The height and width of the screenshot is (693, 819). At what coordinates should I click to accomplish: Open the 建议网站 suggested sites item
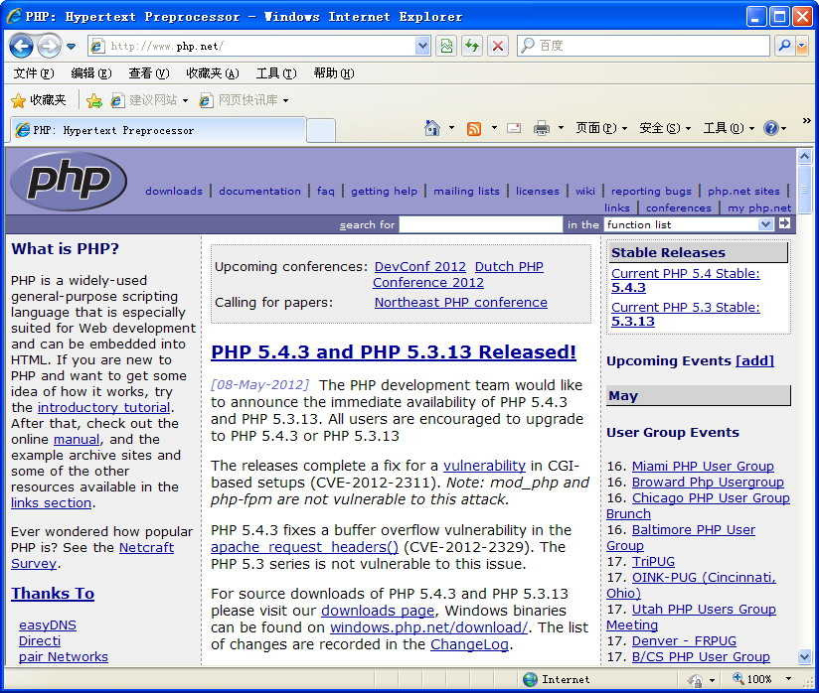point(149,100)
